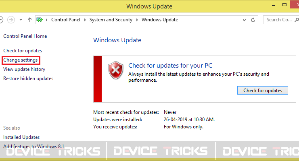Viewport: 299px width, 161px height.
Task: Open View update history
Action: click(24, 69)
